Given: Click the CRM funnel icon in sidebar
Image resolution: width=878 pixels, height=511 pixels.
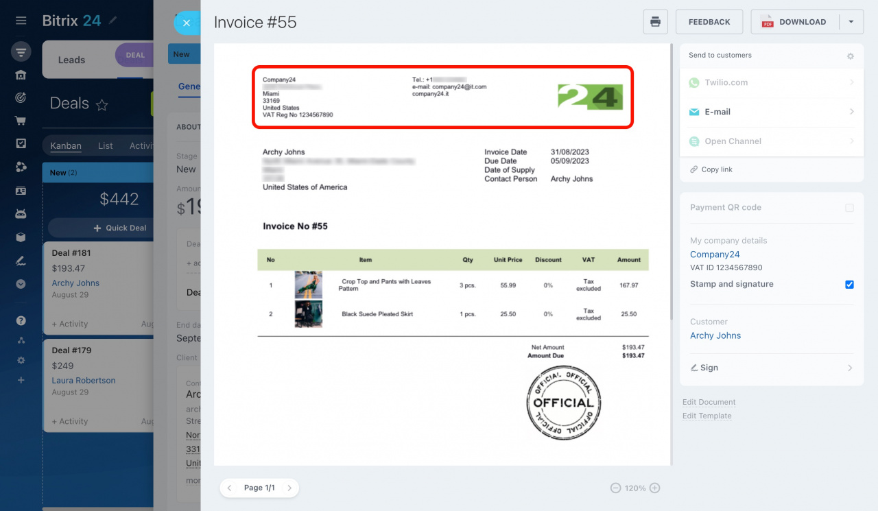Looking at the screenshot, I should pos(21,52).
